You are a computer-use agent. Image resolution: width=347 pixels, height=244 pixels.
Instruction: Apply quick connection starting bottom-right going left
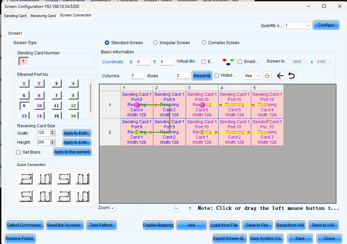(64, 196)
